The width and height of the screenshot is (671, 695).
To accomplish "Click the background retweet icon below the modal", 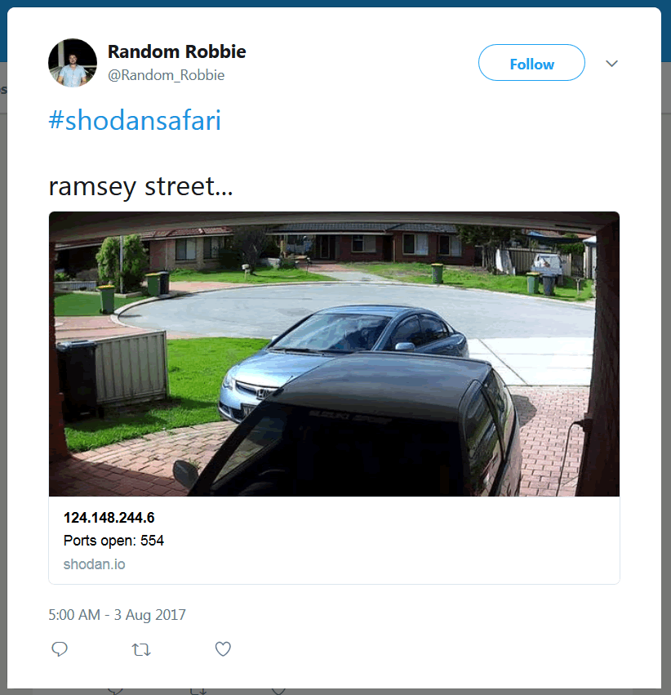I will pyautogui.click(x=198, y=692).
